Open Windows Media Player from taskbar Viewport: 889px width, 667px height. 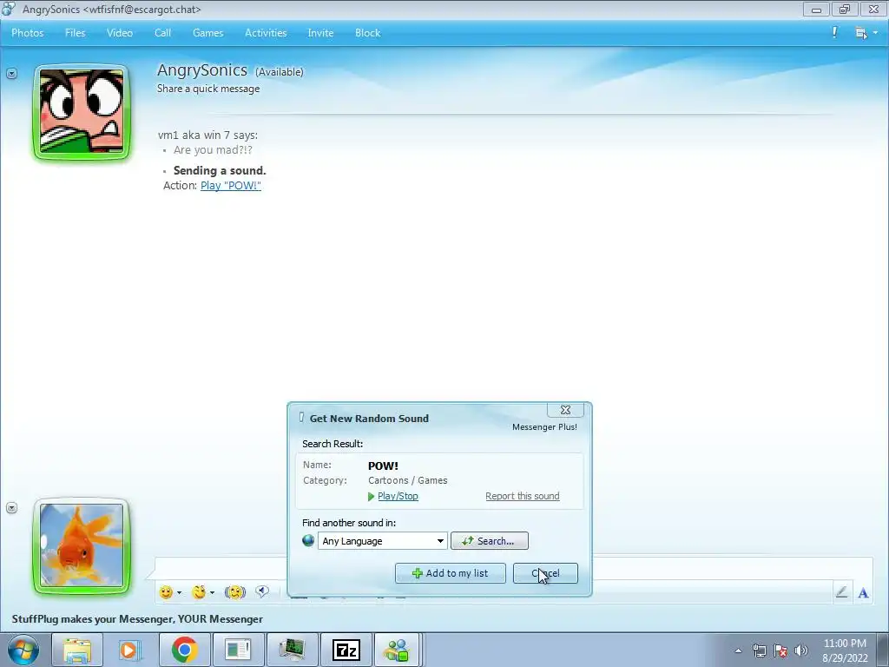tap(130, 650)
